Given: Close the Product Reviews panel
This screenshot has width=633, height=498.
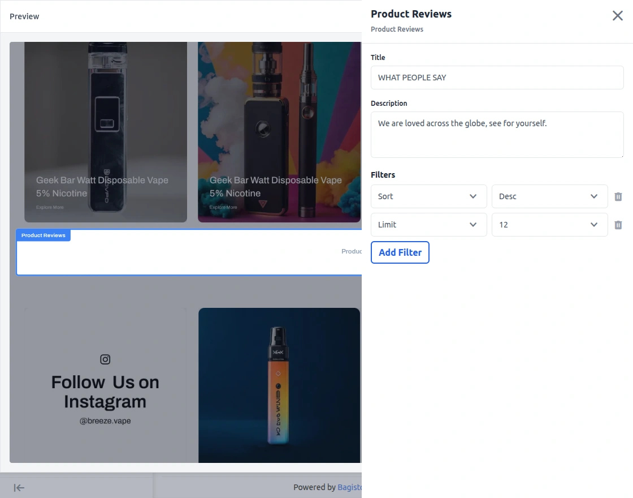Looking at the screenshot, I should click(617, 16).
